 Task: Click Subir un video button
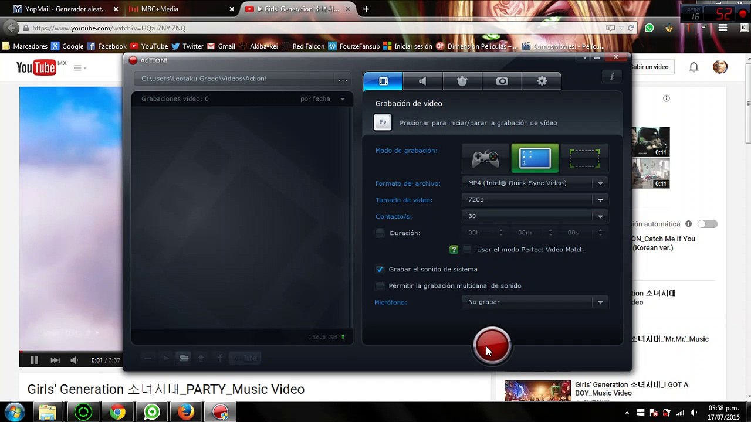[x=650, y=67]
